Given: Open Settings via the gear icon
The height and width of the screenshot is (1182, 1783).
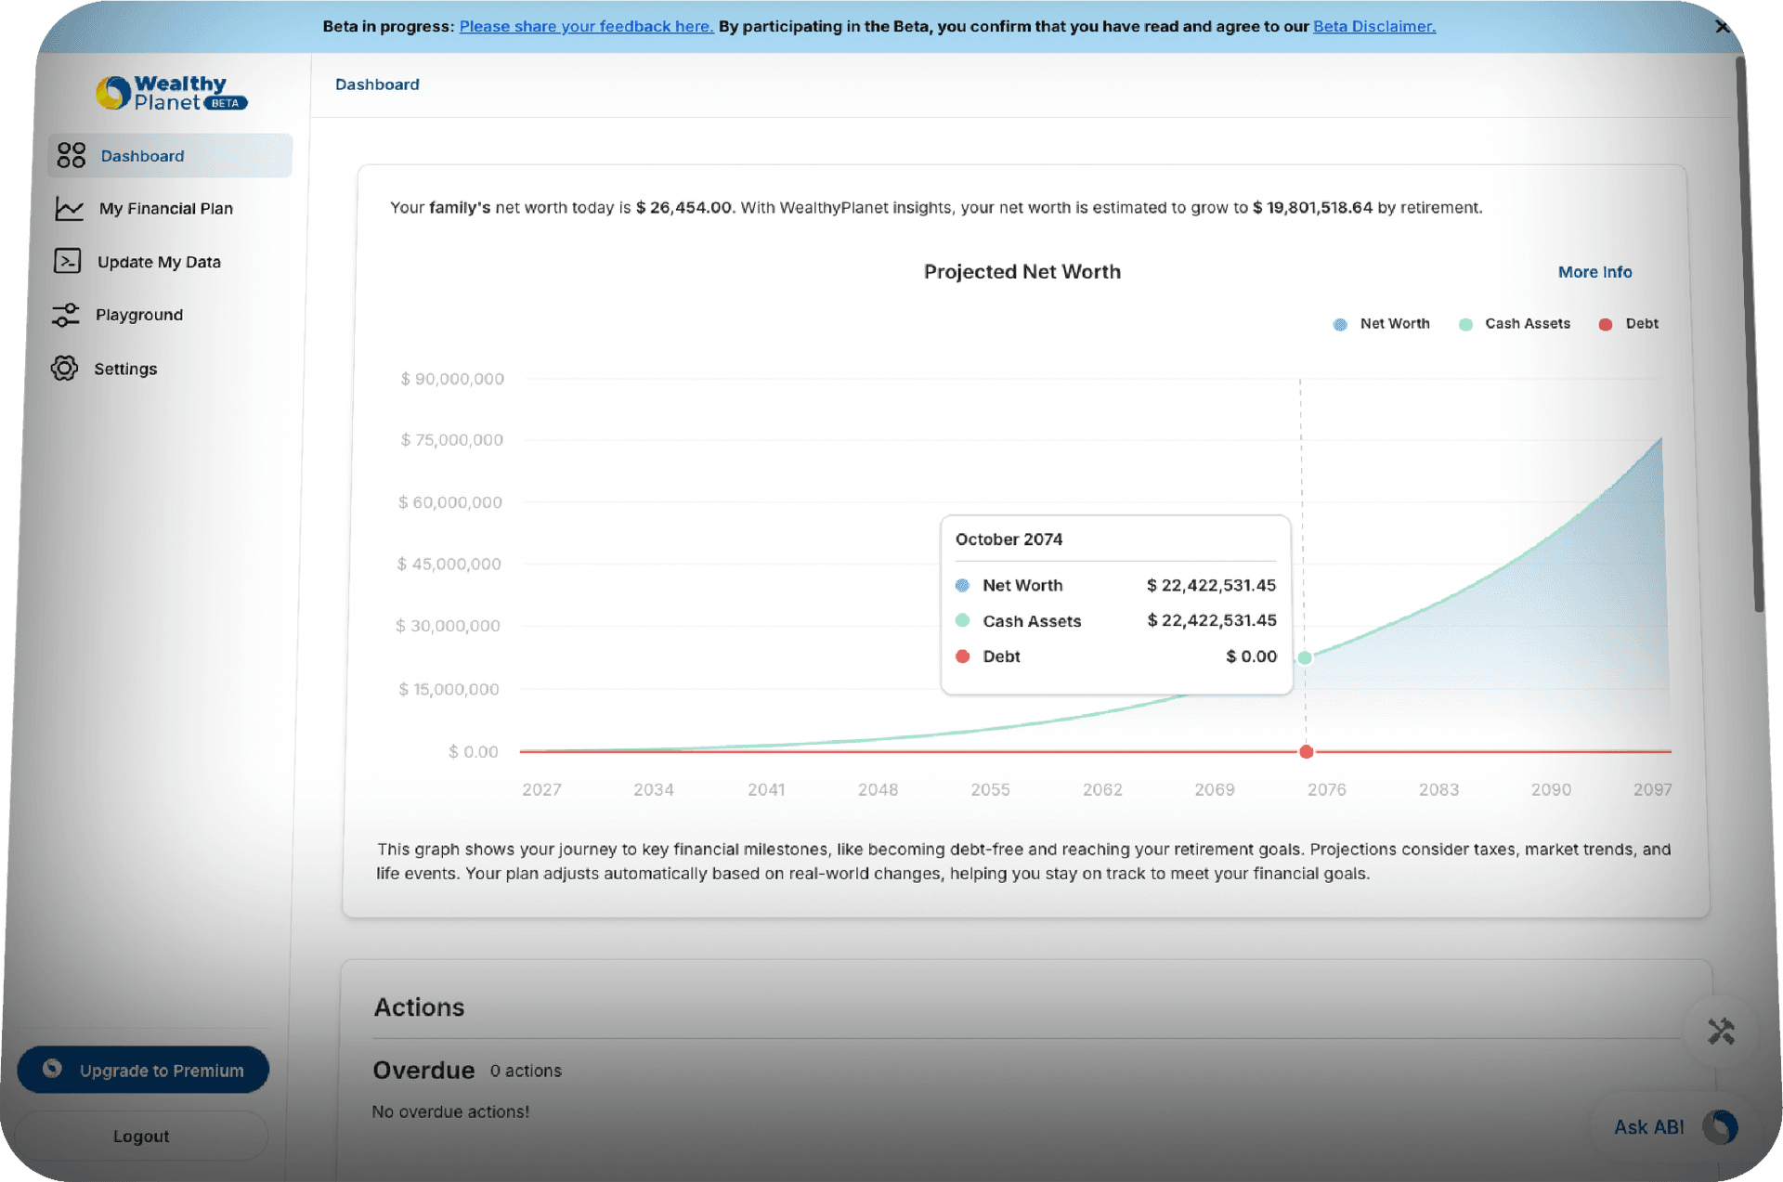Looking at the screenshot, I should tap(64, 368).
